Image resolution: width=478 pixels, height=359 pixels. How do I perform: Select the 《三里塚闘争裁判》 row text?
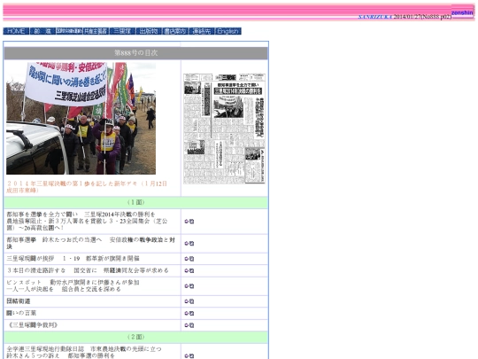[x=32, y=325]
